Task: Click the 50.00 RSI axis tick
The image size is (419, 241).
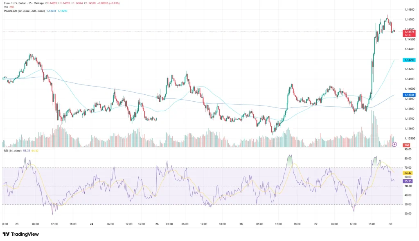Action: (408, 186)
